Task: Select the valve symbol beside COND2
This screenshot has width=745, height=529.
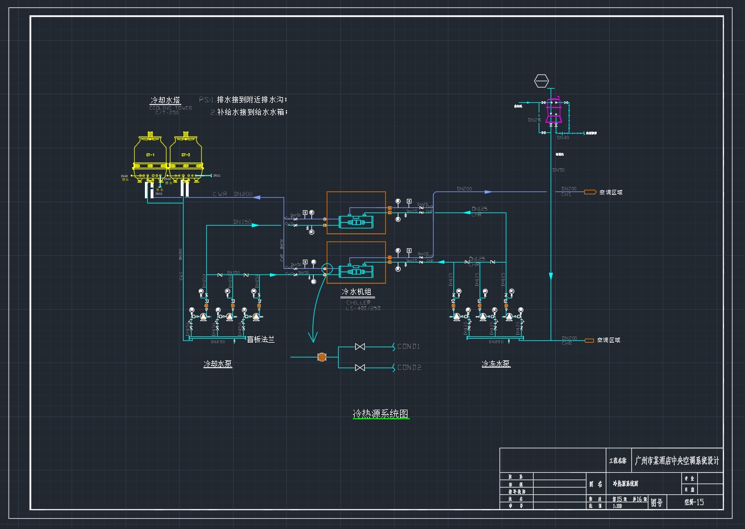Action: (360, 368)
